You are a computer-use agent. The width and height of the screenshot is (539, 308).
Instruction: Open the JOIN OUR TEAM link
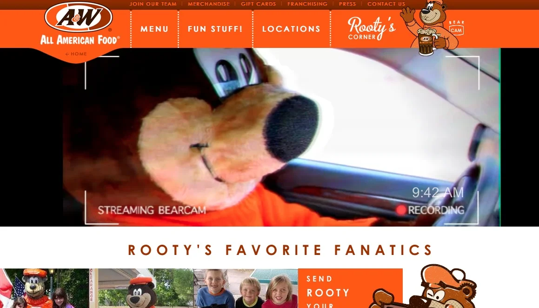tap(153, 4)
